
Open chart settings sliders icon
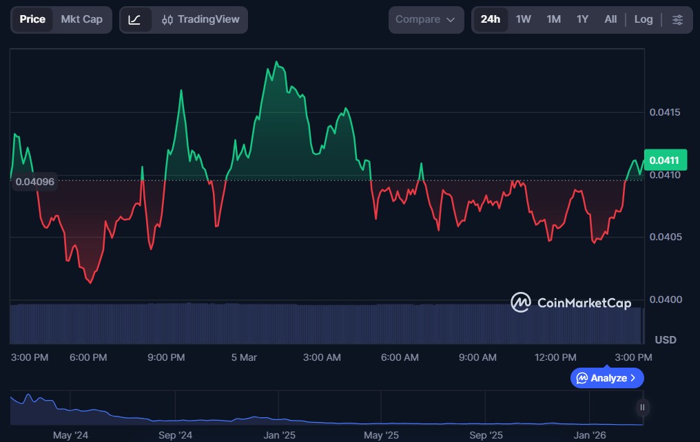[677, 20]
